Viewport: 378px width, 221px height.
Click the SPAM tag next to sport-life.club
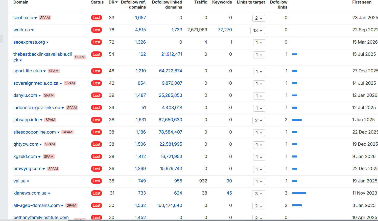54,71
